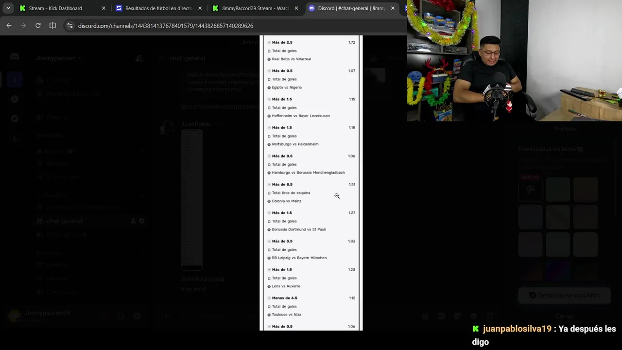Click Lens vs Auxerre match

tap(286, 286)
